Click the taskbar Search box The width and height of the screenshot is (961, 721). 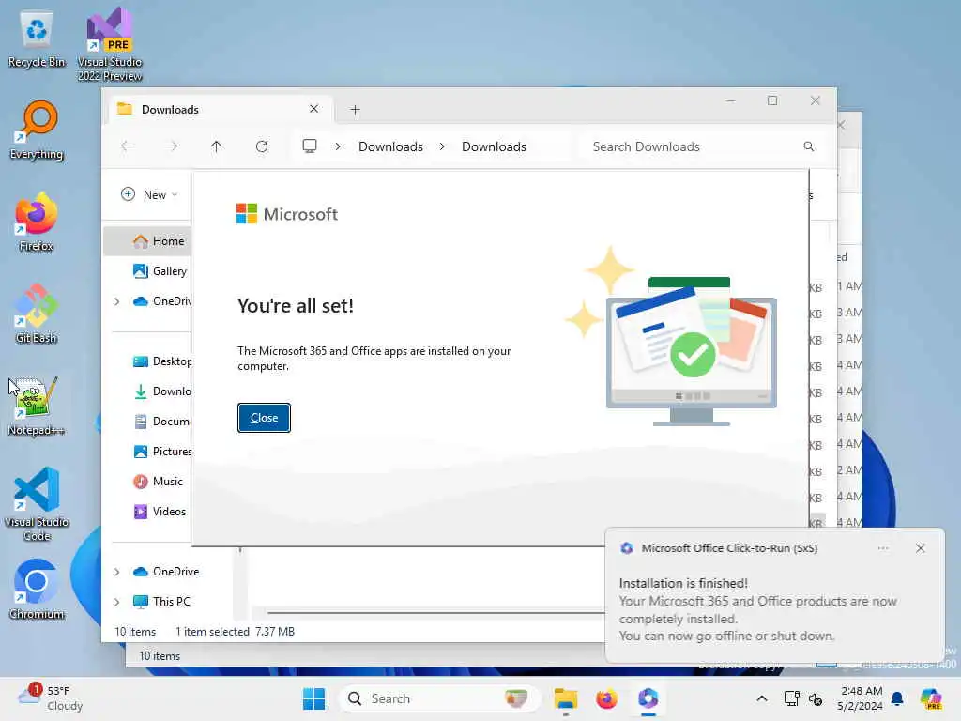(x=439, y=698)
